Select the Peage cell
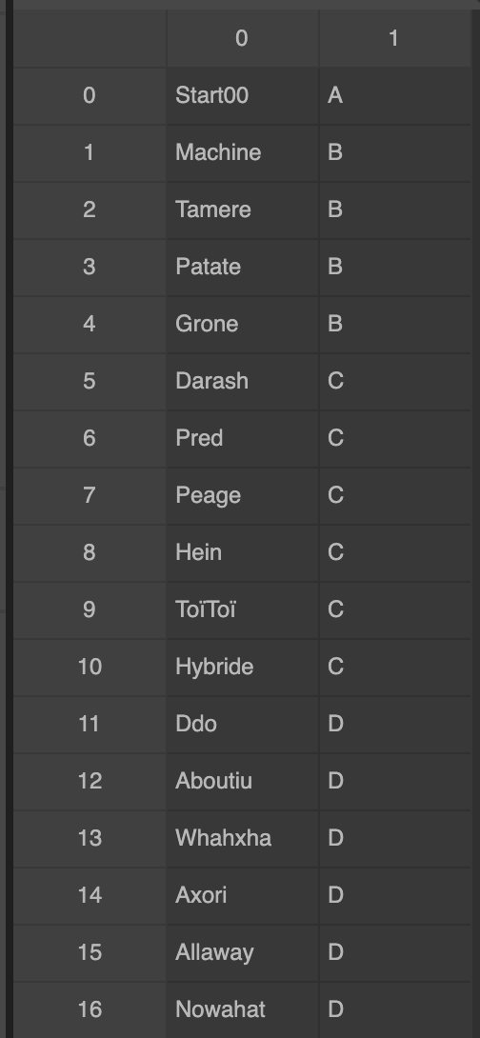The image size is (480, 1038). (242, 495)
